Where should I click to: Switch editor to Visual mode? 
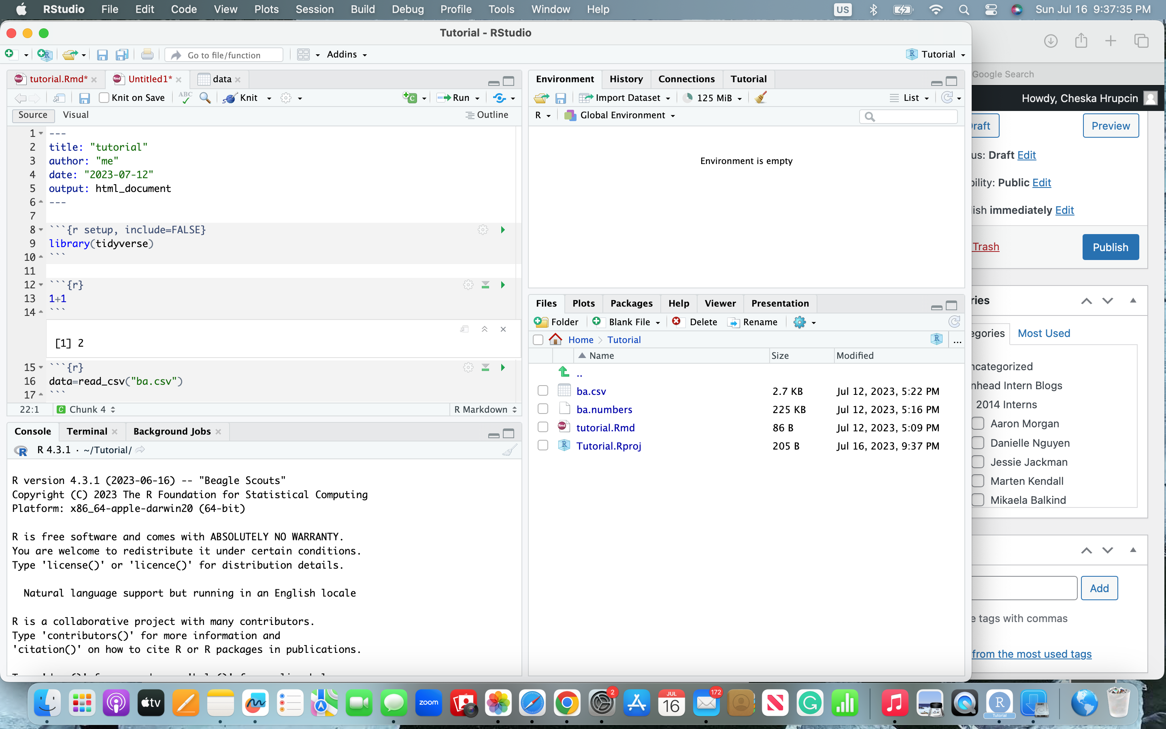click(x=76, y=115)
